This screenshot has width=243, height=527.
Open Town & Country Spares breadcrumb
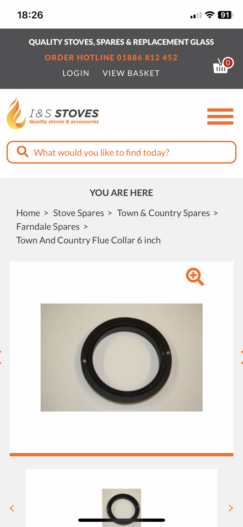(x=163, y=213)
